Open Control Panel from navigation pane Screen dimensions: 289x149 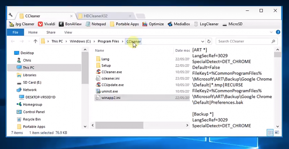[x=30, y=112]
